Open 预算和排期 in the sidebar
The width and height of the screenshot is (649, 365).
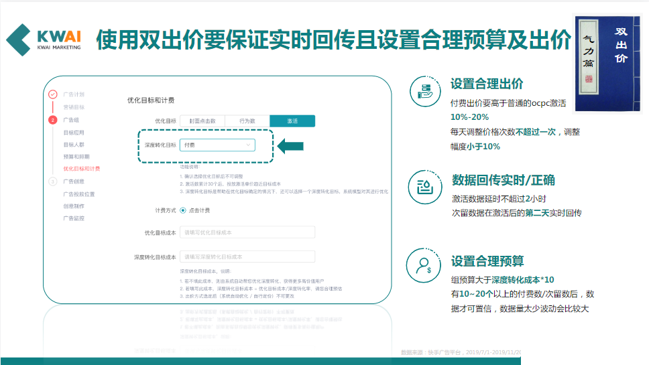tap(76, 157)
